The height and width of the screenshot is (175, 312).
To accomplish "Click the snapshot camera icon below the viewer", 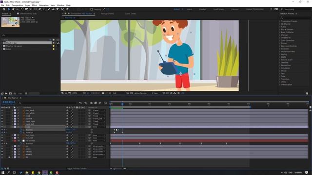I will [x=103, y=93].
